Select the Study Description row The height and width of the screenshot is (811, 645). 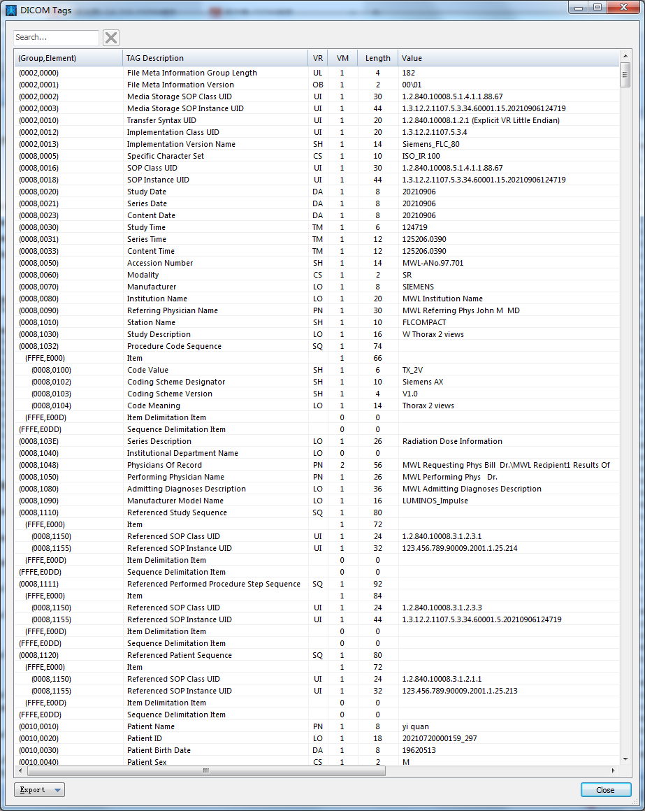[317, 335]
